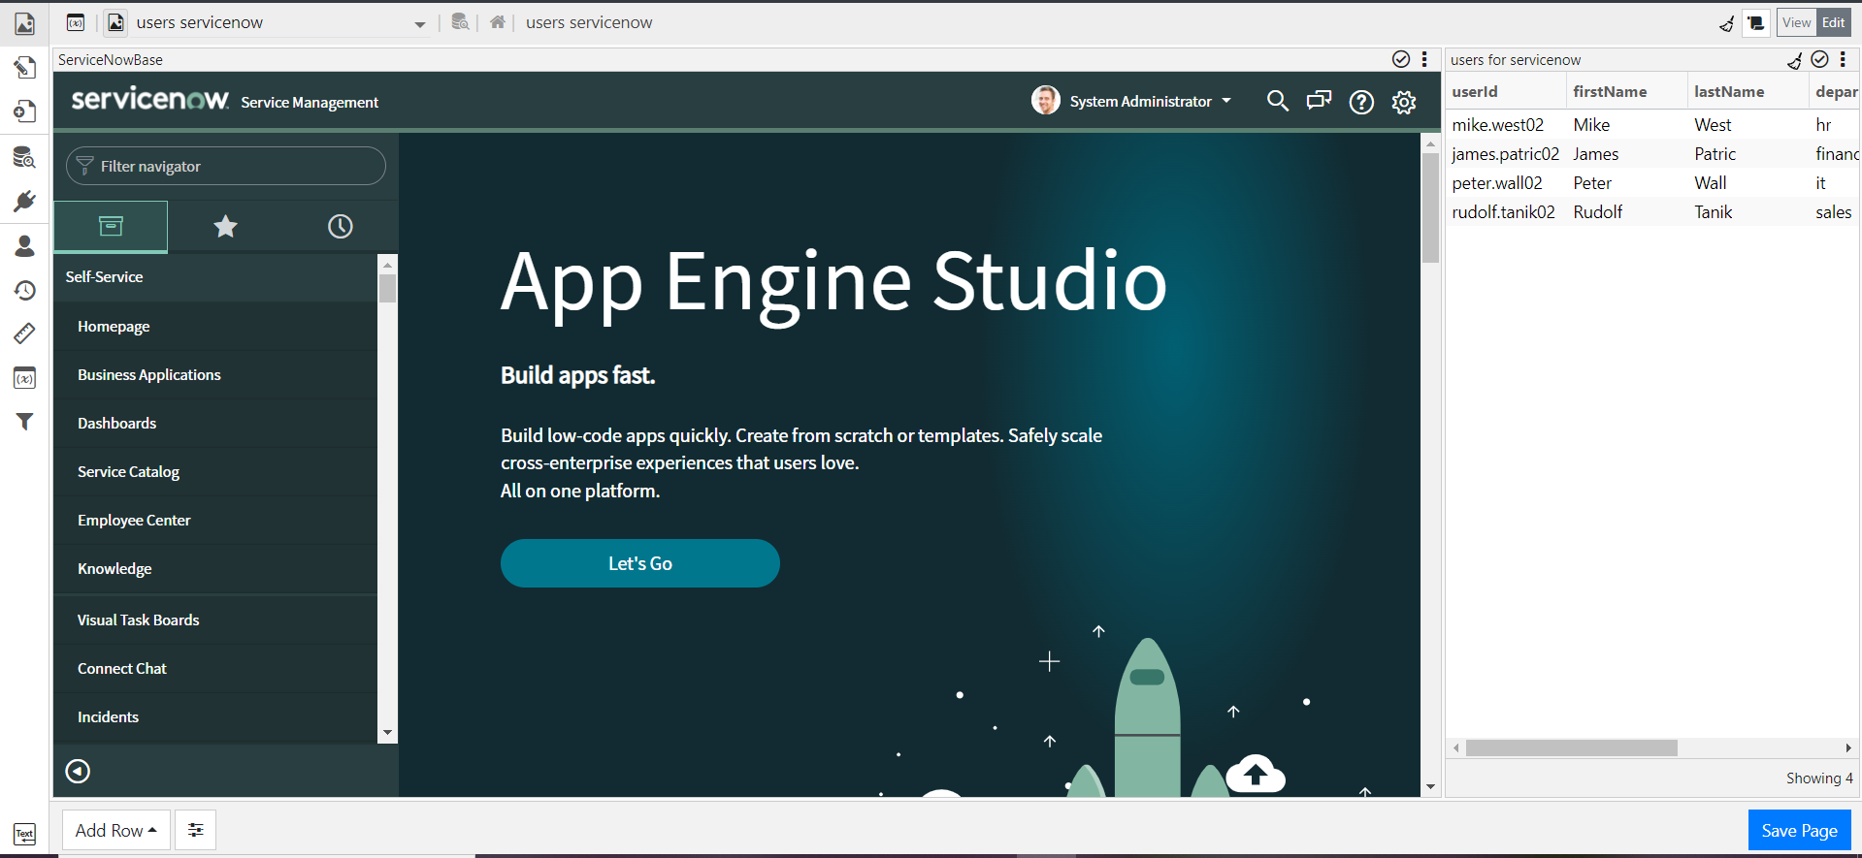Switch to View mode

click(1796, 22)
